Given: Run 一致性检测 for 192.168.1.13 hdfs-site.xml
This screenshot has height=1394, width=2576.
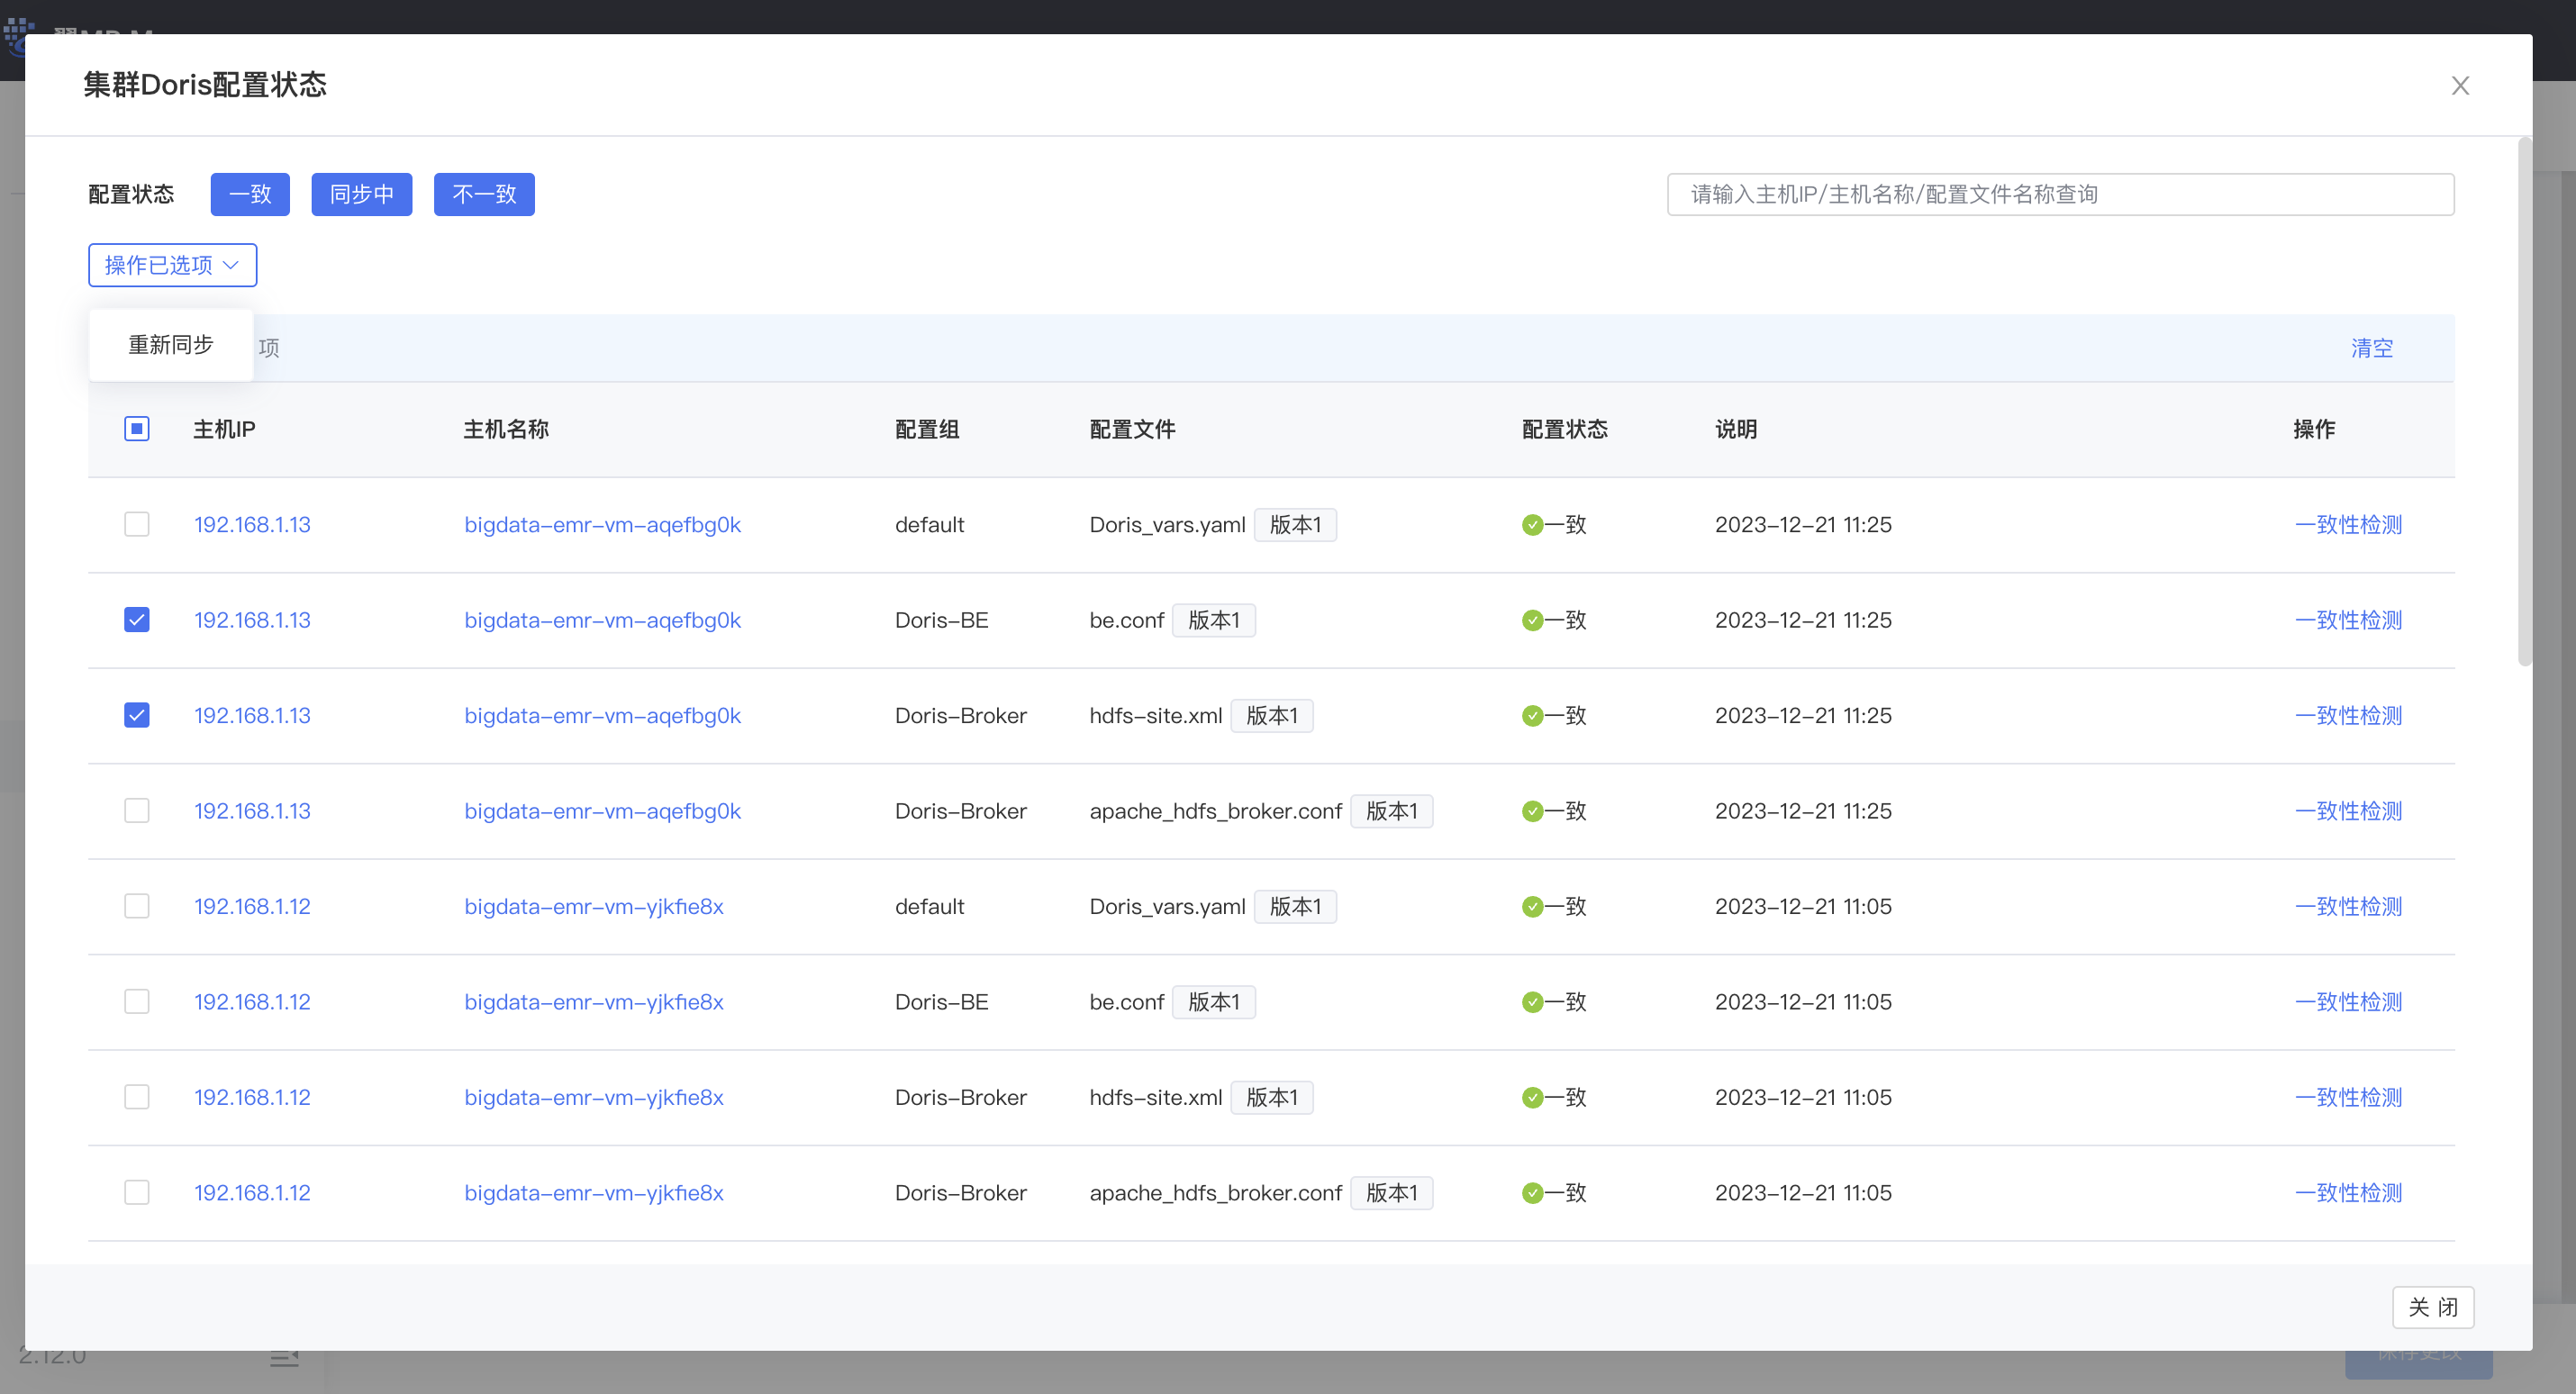Looking at the screenshot, I should tap(2348, 716).
